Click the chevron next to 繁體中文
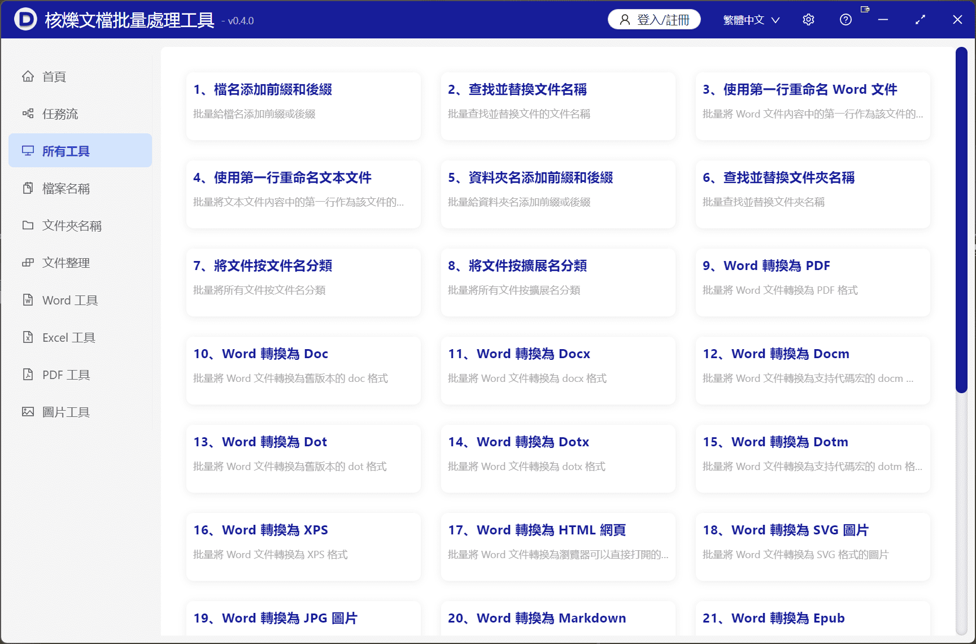The height and width of the screenshot is (644, 976). (x=775, y=20)
